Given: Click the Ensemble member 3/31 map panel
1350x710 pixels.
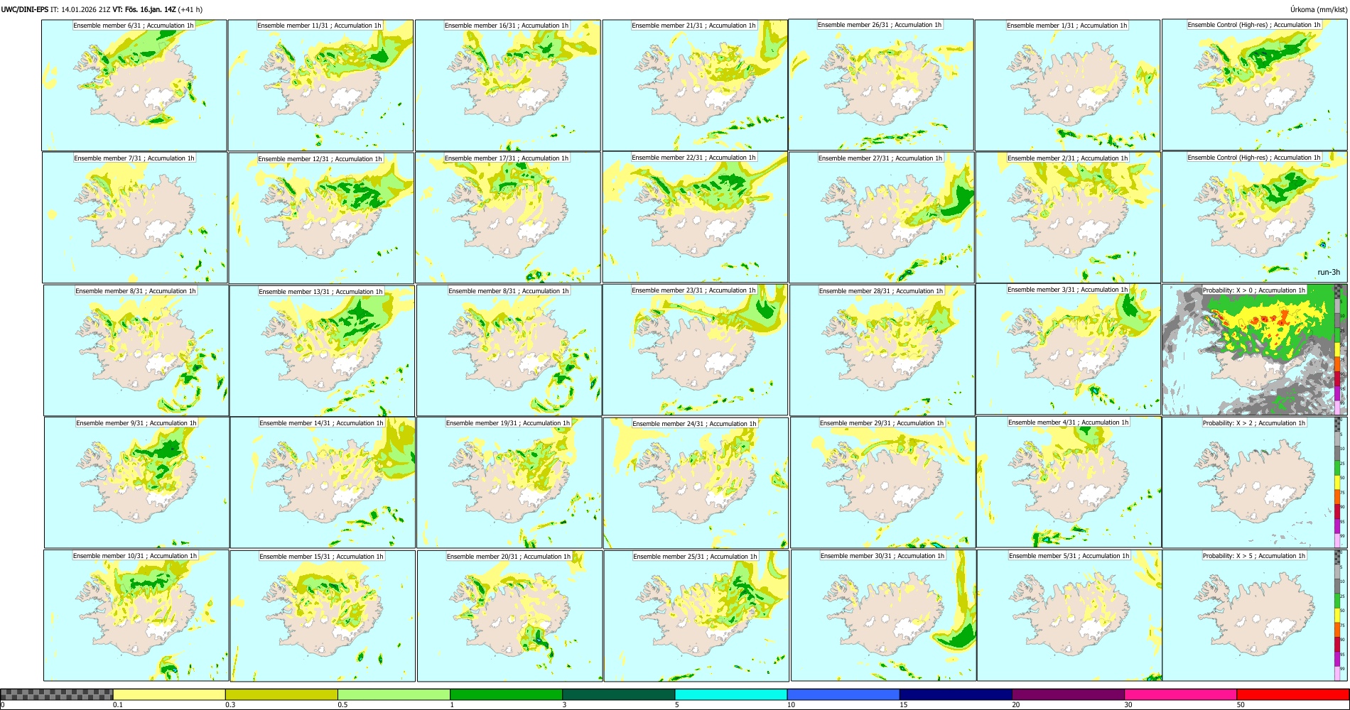Looking at the screenshot, I should pos(1068,349).
